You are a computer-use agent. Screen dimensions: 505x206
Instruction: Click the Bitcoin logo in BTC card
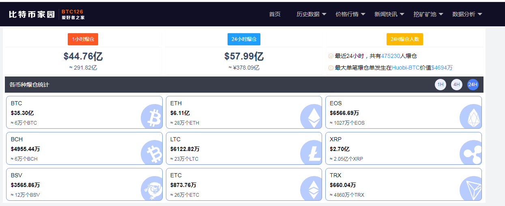coord(152,117)
